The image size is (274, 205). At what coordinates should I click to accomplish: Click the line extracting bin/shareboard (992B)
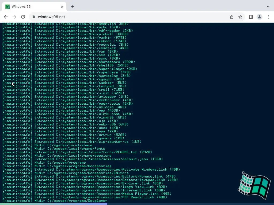69,62
